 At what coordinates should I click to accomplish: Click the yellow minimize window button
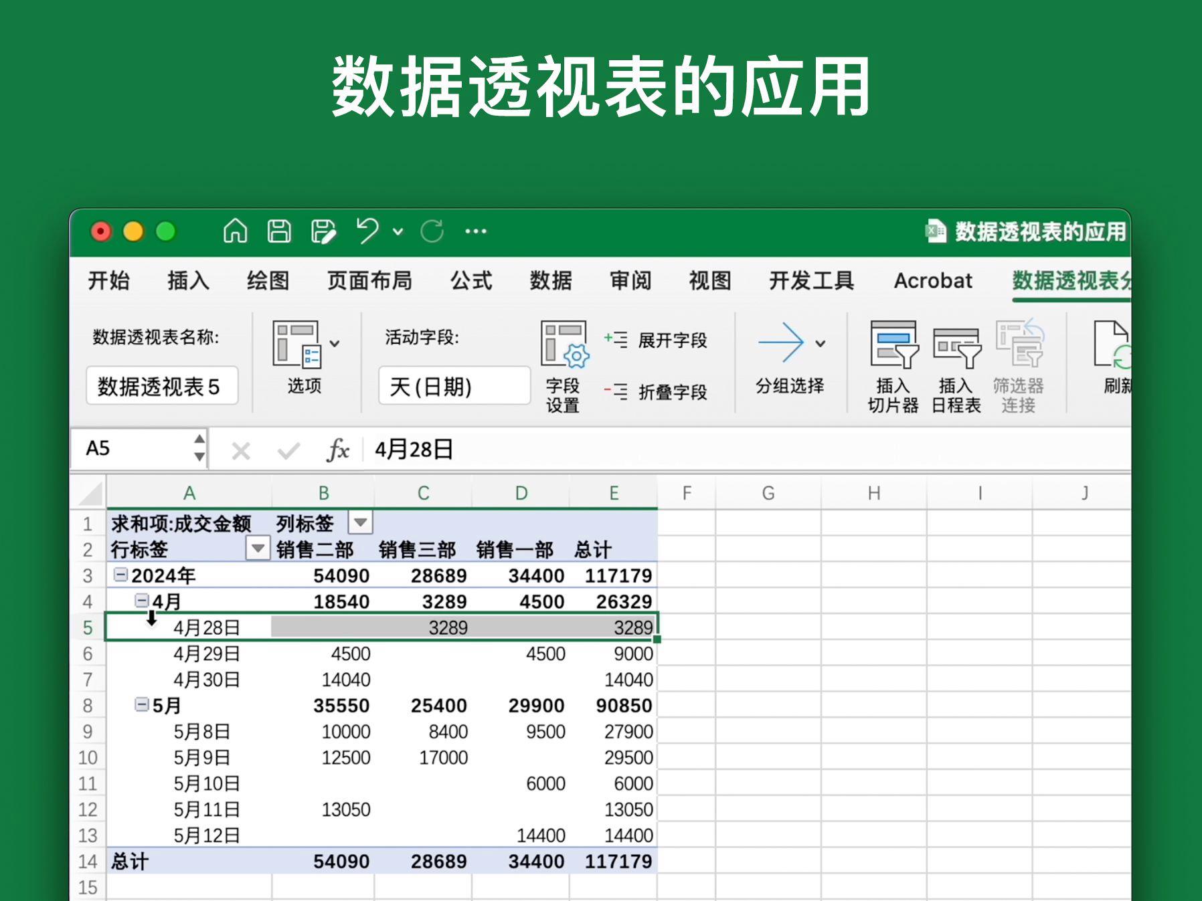tap(133, 231)
